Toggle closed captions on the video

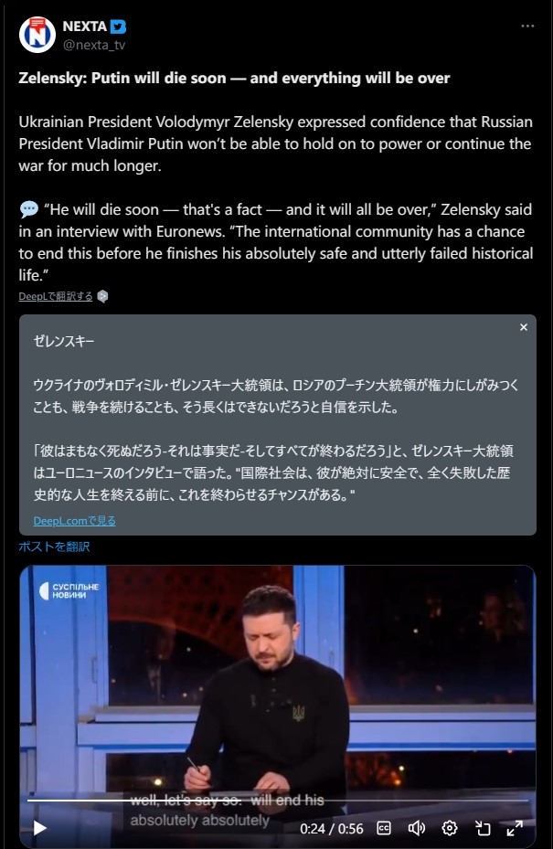coord(384,828)
